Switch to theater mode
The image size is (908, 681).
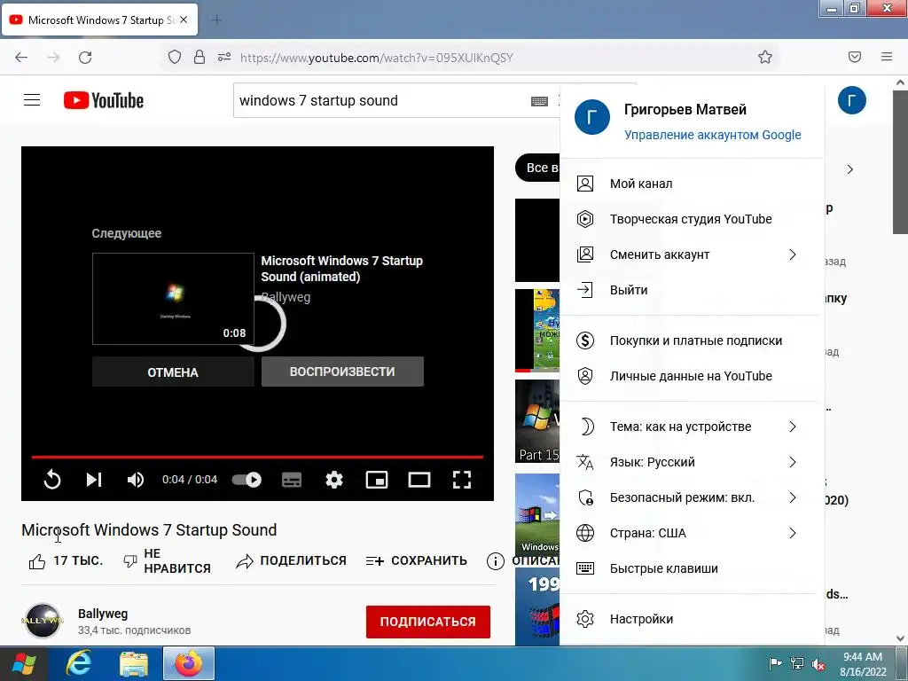(419, 480)
